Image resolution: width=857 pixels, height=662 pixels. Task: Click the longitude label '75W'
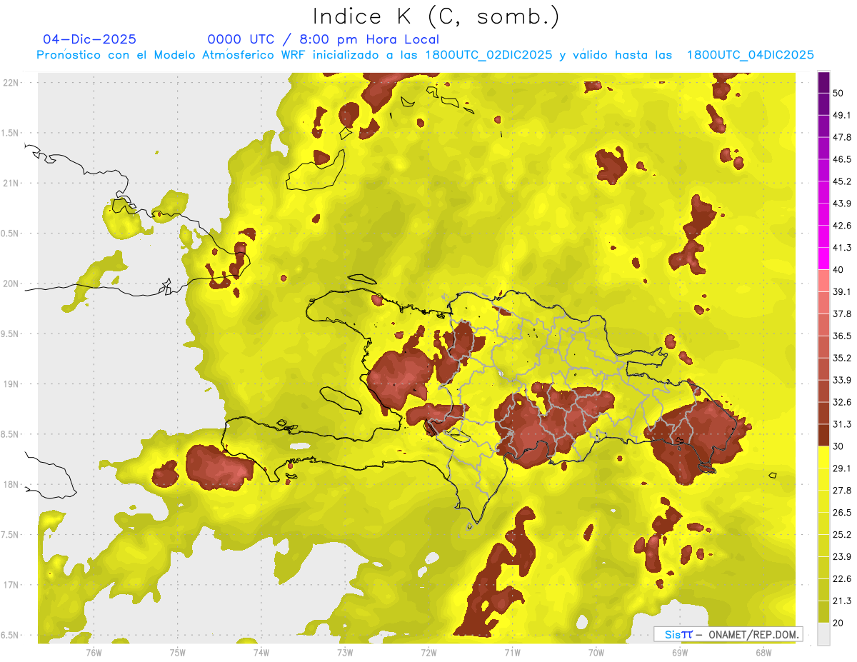(x=177, y=653)
